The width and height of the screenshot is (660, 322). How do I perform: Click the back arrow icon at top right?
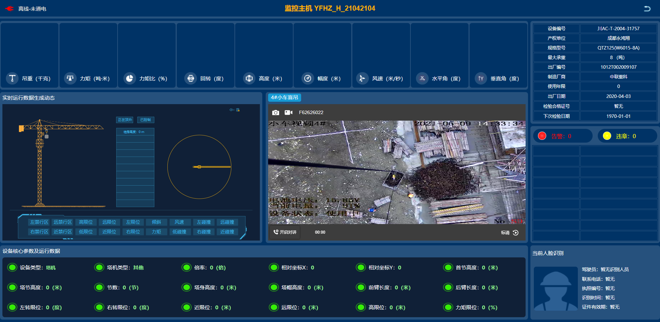(x=647, y=9)
